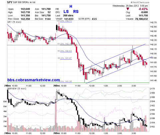
Task: Select the 50.0%: 142.03 Fibonacci label
Action: point(65,51)
